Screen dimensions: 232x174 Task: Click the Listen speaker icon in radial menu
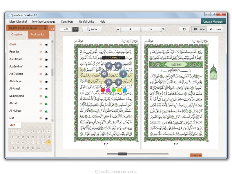pyautogui.click(x=123, y=74)
